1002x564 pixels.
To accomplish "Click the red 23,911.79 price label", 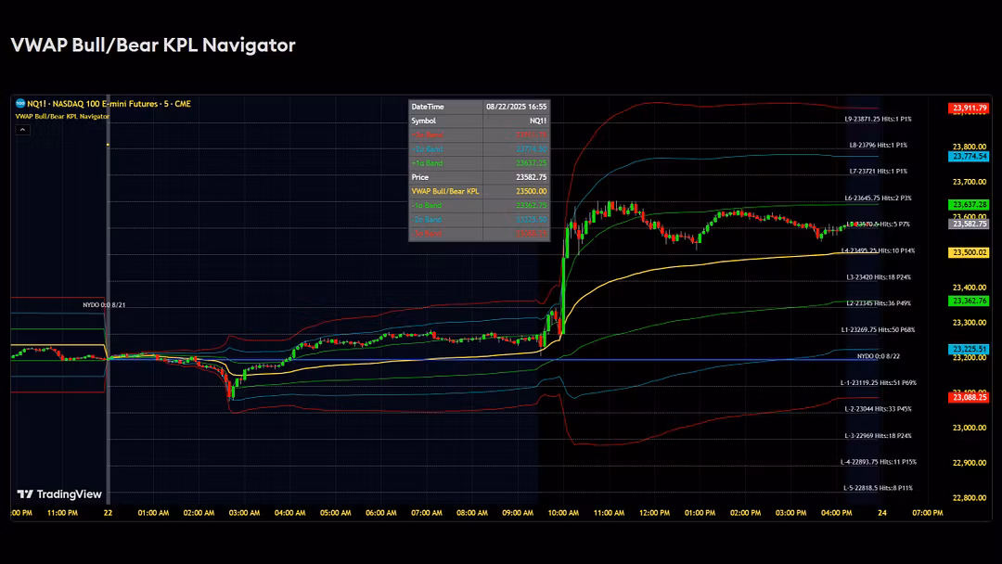I will (968, 109).
